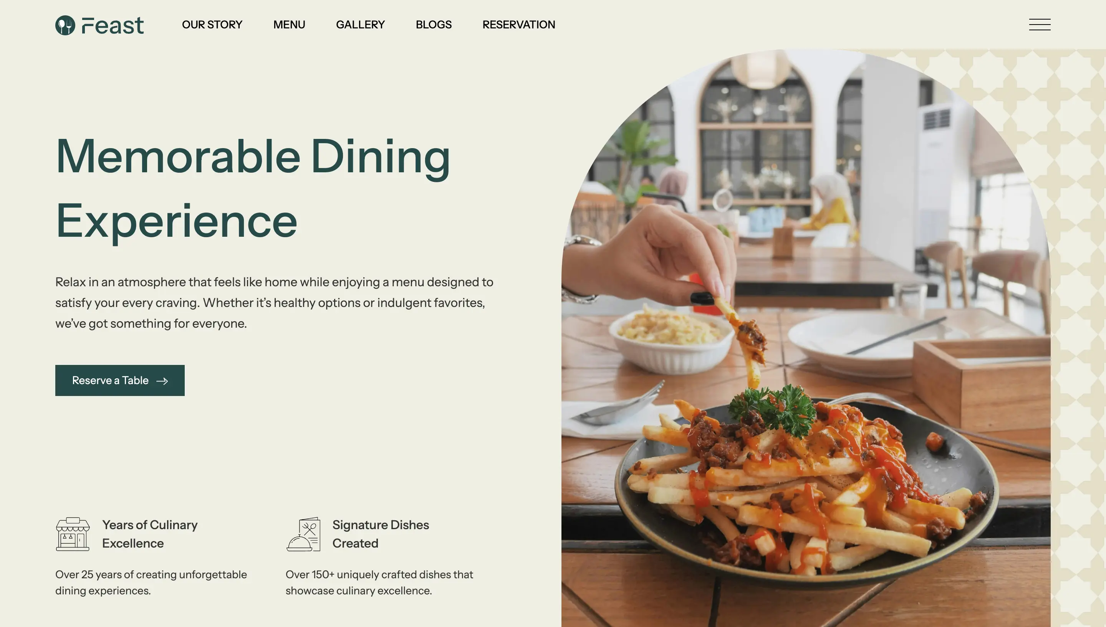Click the Over 25 years description text
1106x627 pixels.
click(151, 582)
